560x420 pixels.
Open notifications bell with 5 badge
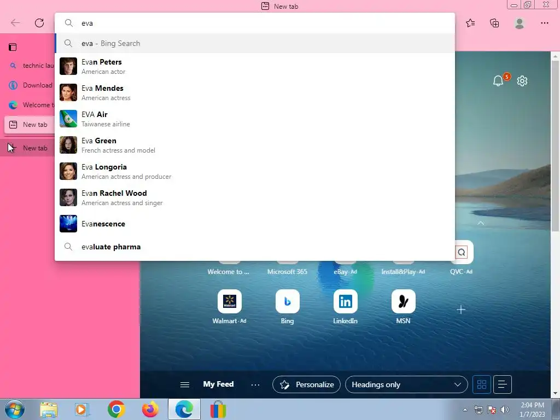499,80
